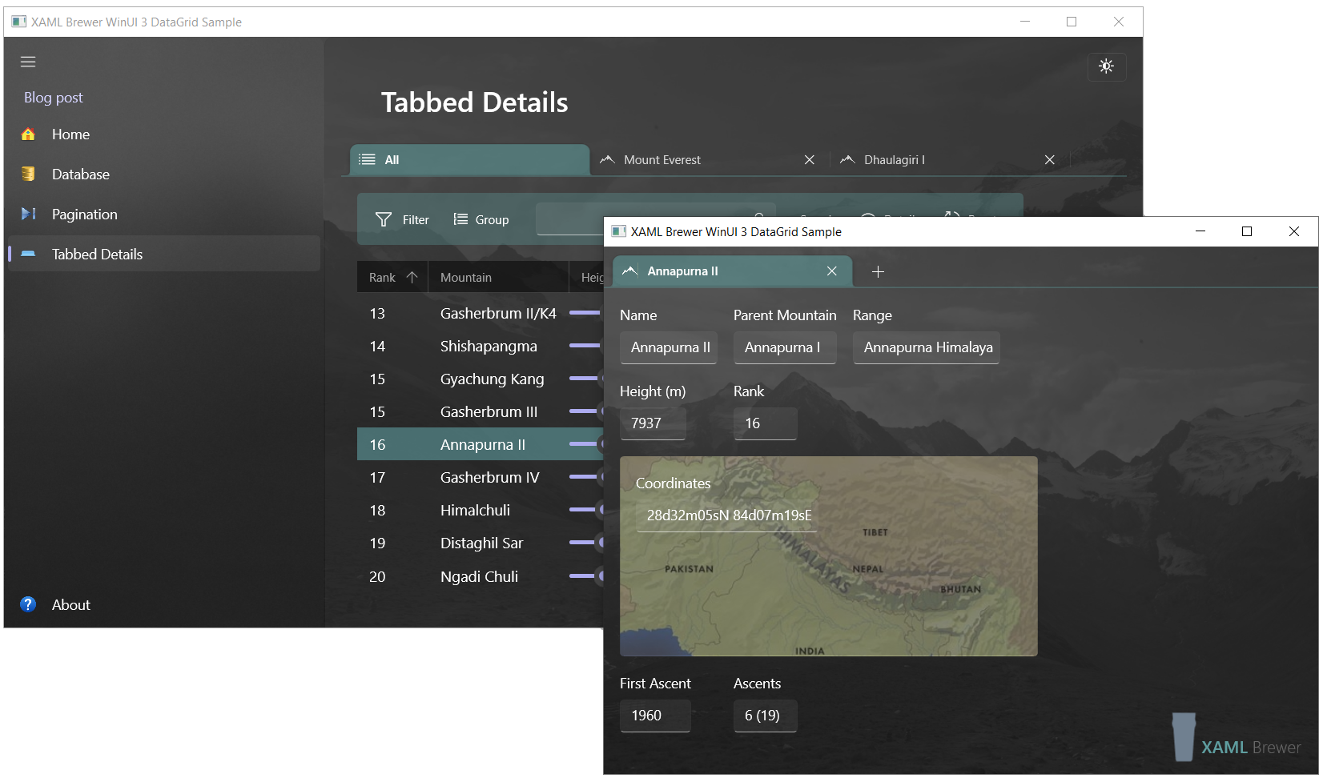Navigate to Home in the sidebar
Image resolution: width=1323 pixels, height=778 pixels.
[x=70, y=134]
